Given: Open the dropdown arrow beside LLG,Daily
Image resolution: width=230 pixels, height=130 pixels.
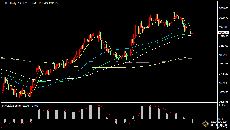Looking at the screenshot, I should coord(3,3).
